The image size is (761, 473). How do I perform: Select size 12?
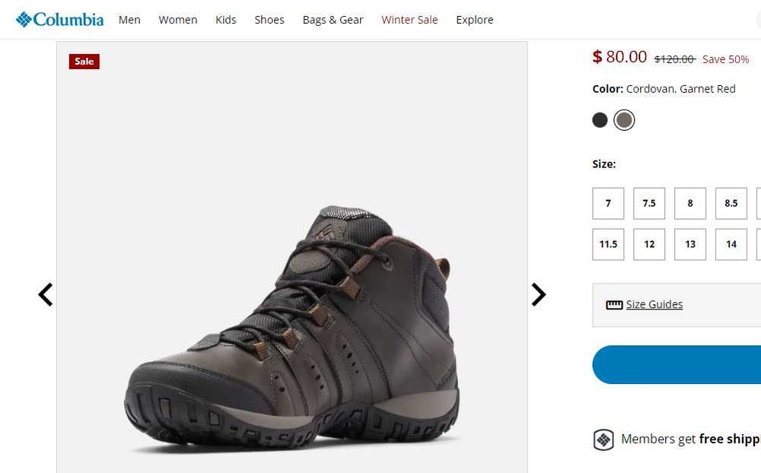click(x=649, y=244)
